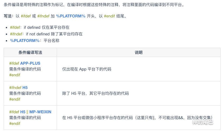Click #endif in the APP-PLUS table row

coord(15,75)
